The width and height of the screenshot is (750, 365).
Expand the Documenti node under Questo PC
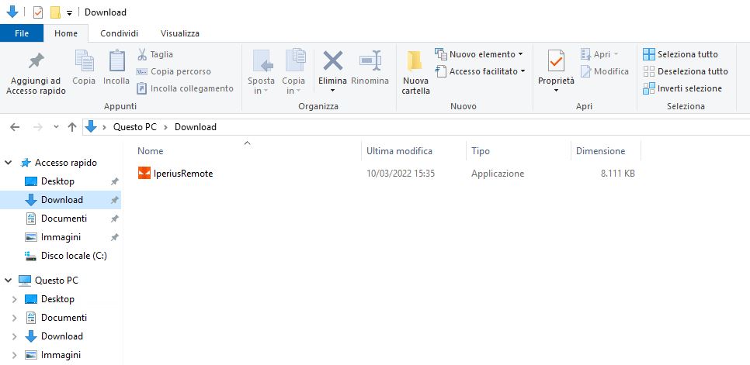(14, 318)
